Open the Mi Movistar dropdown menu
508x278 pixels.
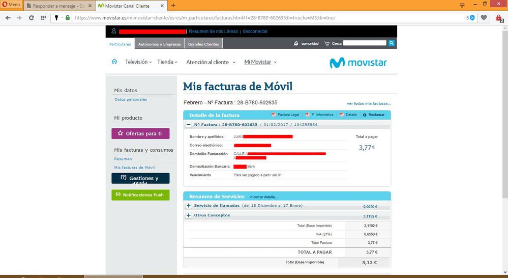tap(260, 62)
